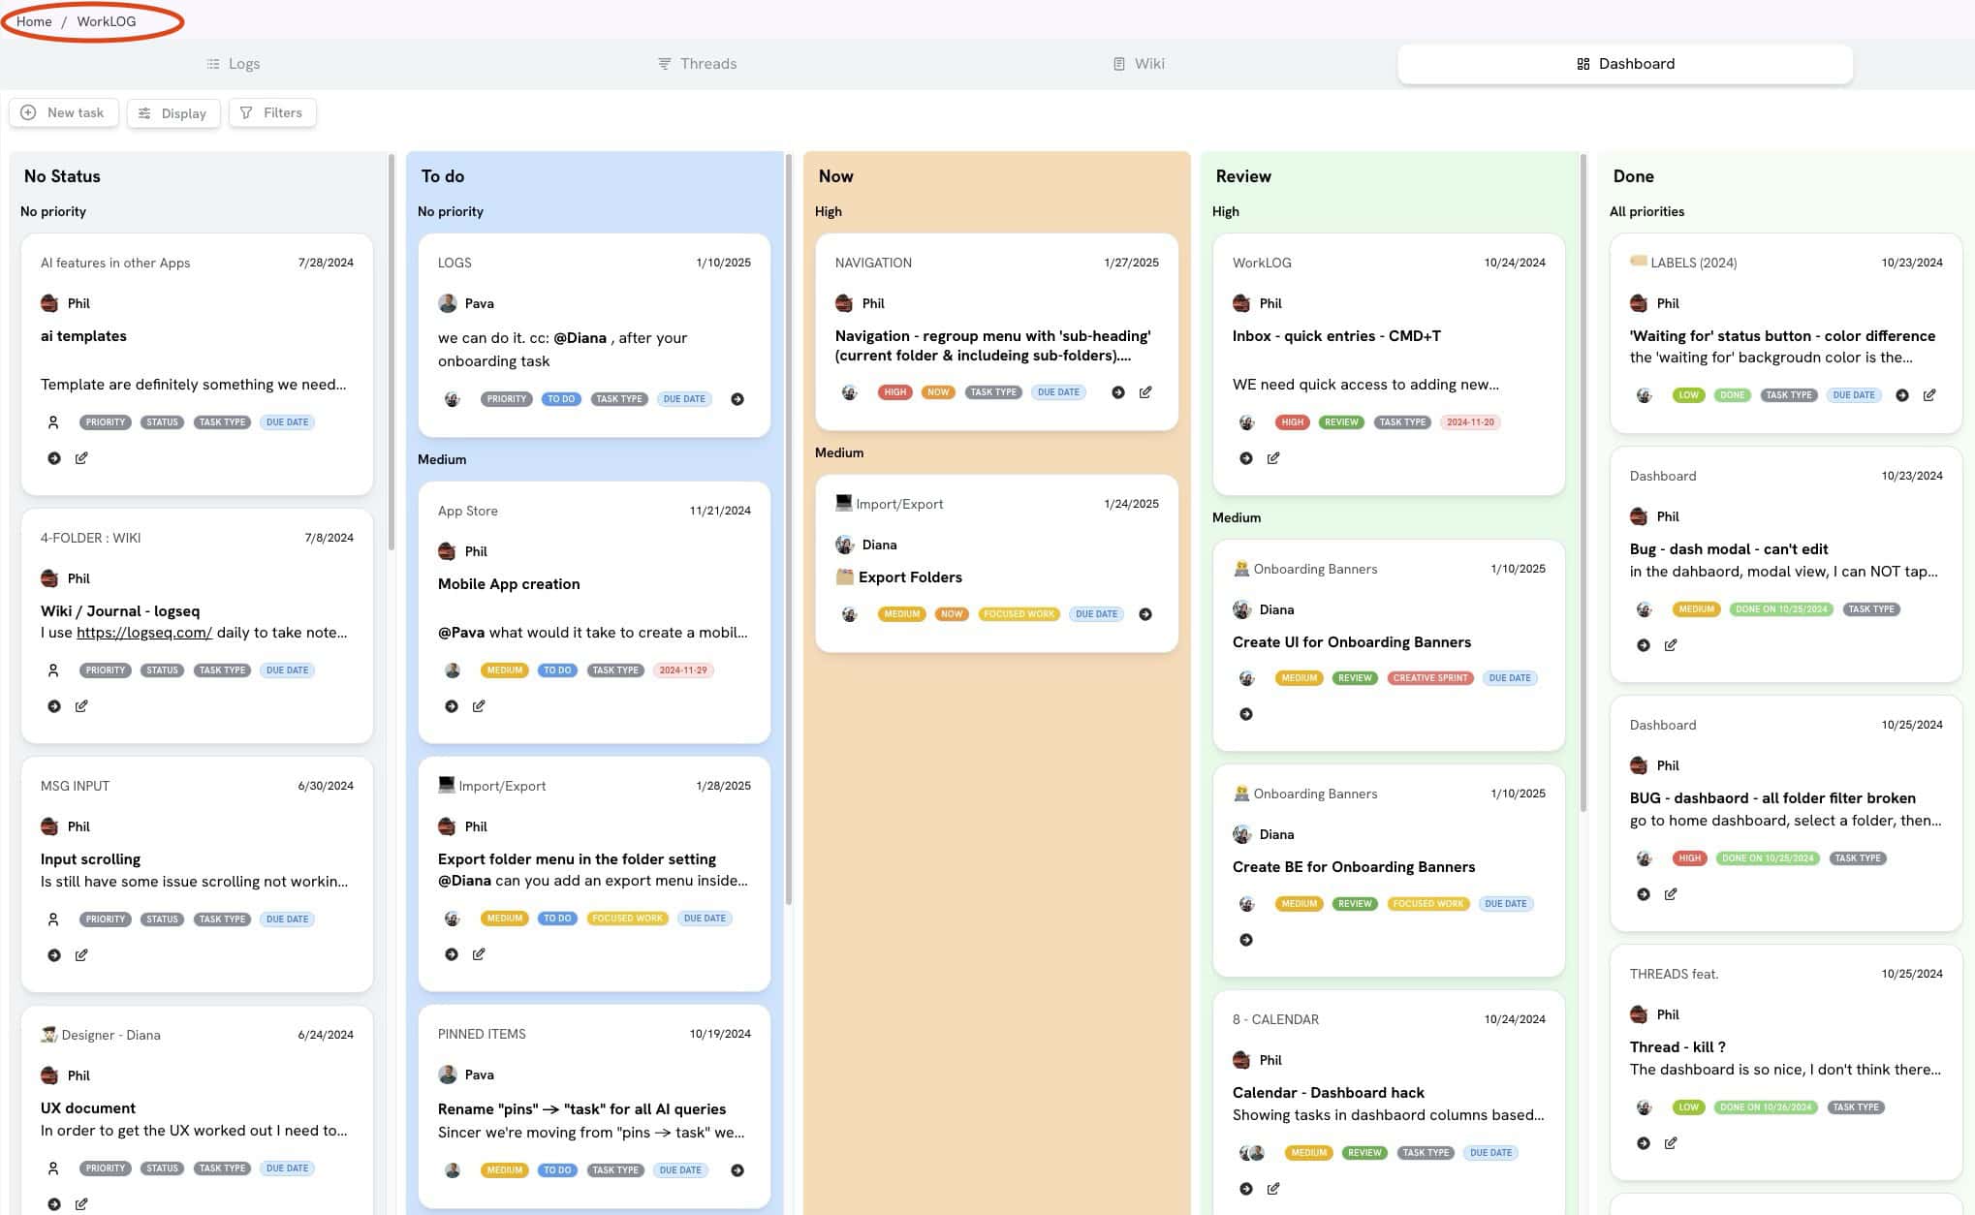Switch to the Dashboard tab
The height and width of the screenshot is (1215, 1975).
1635,63
